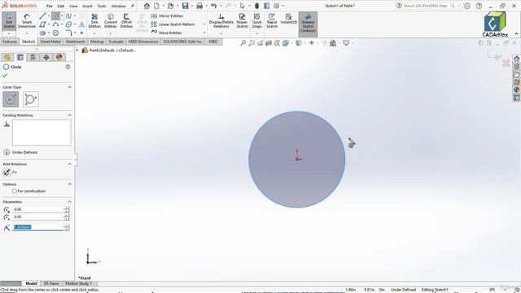The height and width of the screenshot is (293, 521).
Task: Click the Home icon in quick access toolbar
Action: pos(147,6)
